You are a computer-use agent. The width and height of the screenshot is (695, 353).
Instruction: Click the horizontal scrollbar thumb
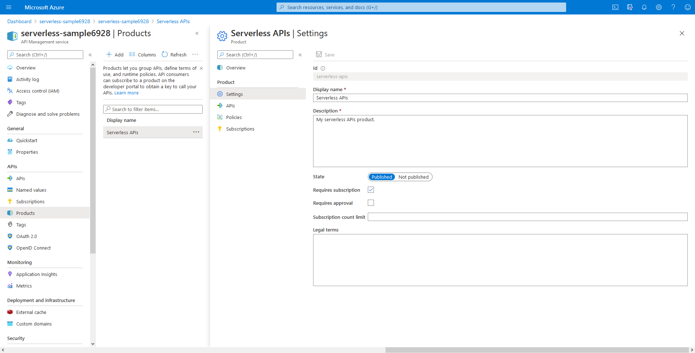point(537,350)
